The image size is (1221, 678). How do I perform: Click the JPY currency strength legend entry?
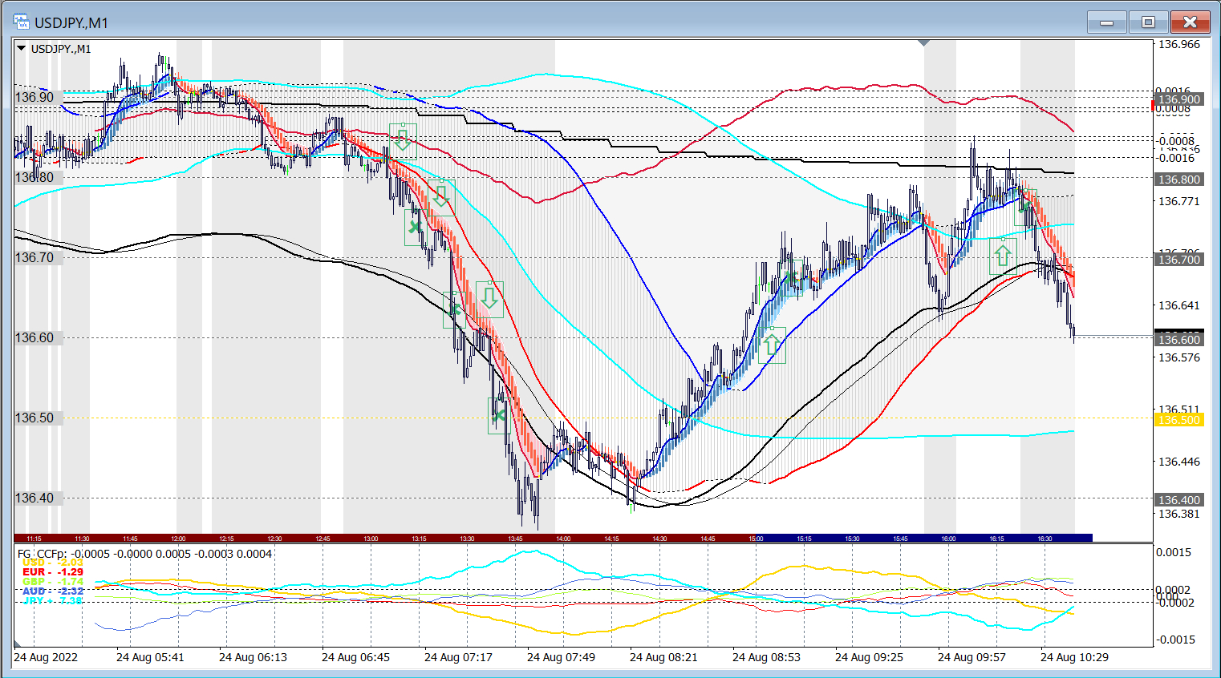tap(53, 600)
